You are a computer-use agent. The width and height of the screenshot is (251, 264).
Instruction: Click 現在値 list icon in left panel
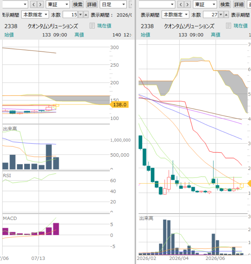click(x=92, y=26)
